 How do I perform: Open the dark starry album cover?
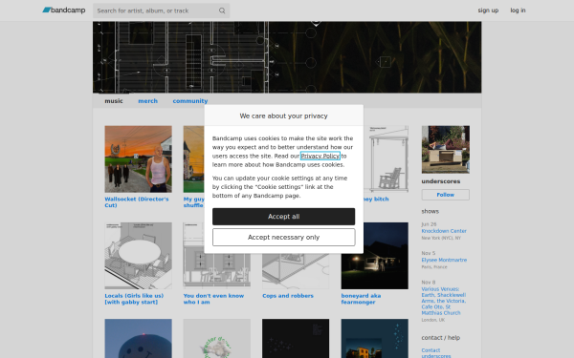coord(296,339)
